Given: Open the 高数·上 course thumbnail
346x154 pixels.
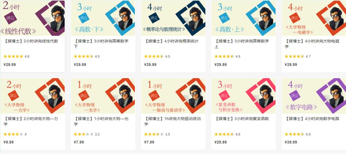Looking at the screenshot, I should (x=243, y=18).
